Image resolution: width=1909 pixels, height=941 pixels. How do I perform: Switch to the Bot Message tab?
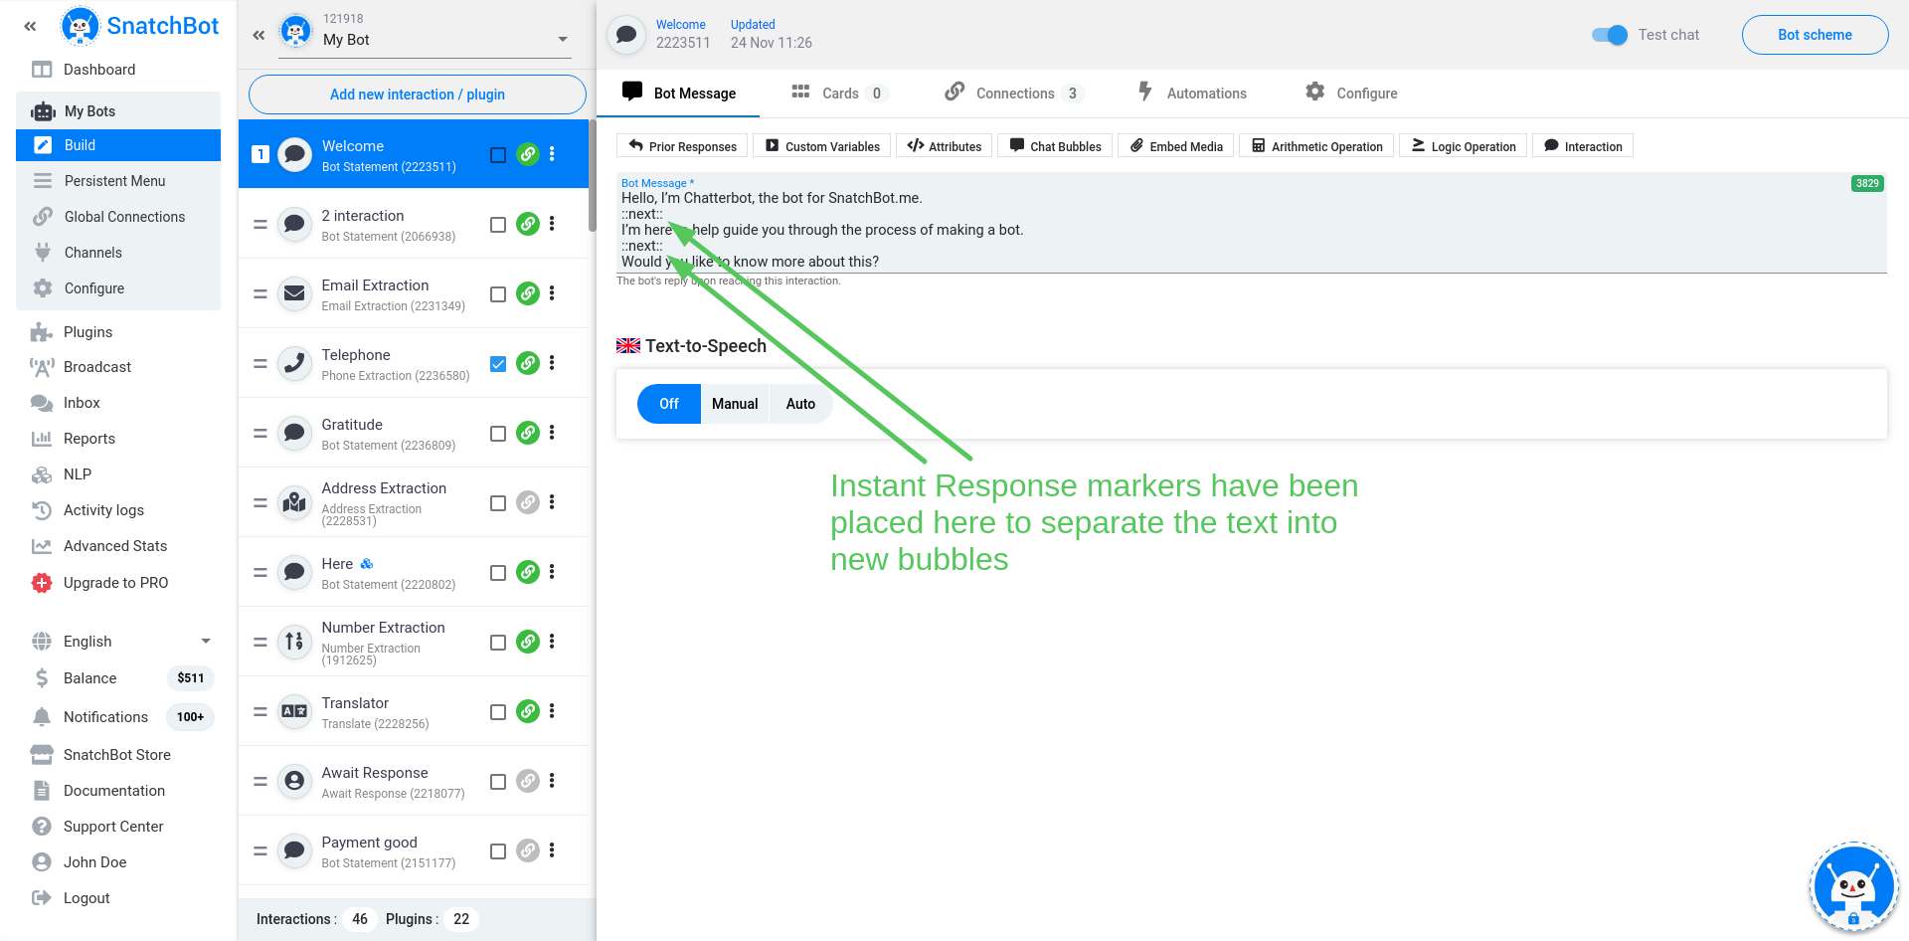tap(680, 94)
